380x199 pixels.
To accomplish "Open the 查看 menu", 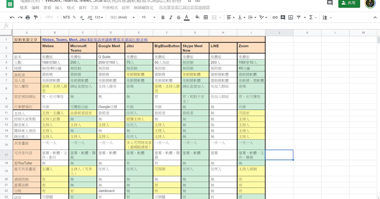I will 47,8.
